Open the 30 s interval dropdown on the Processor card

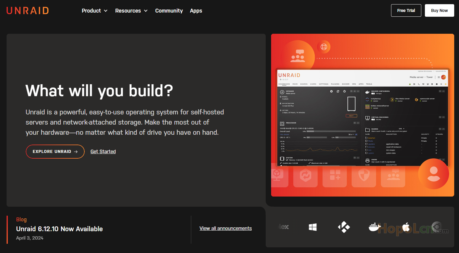351,134
